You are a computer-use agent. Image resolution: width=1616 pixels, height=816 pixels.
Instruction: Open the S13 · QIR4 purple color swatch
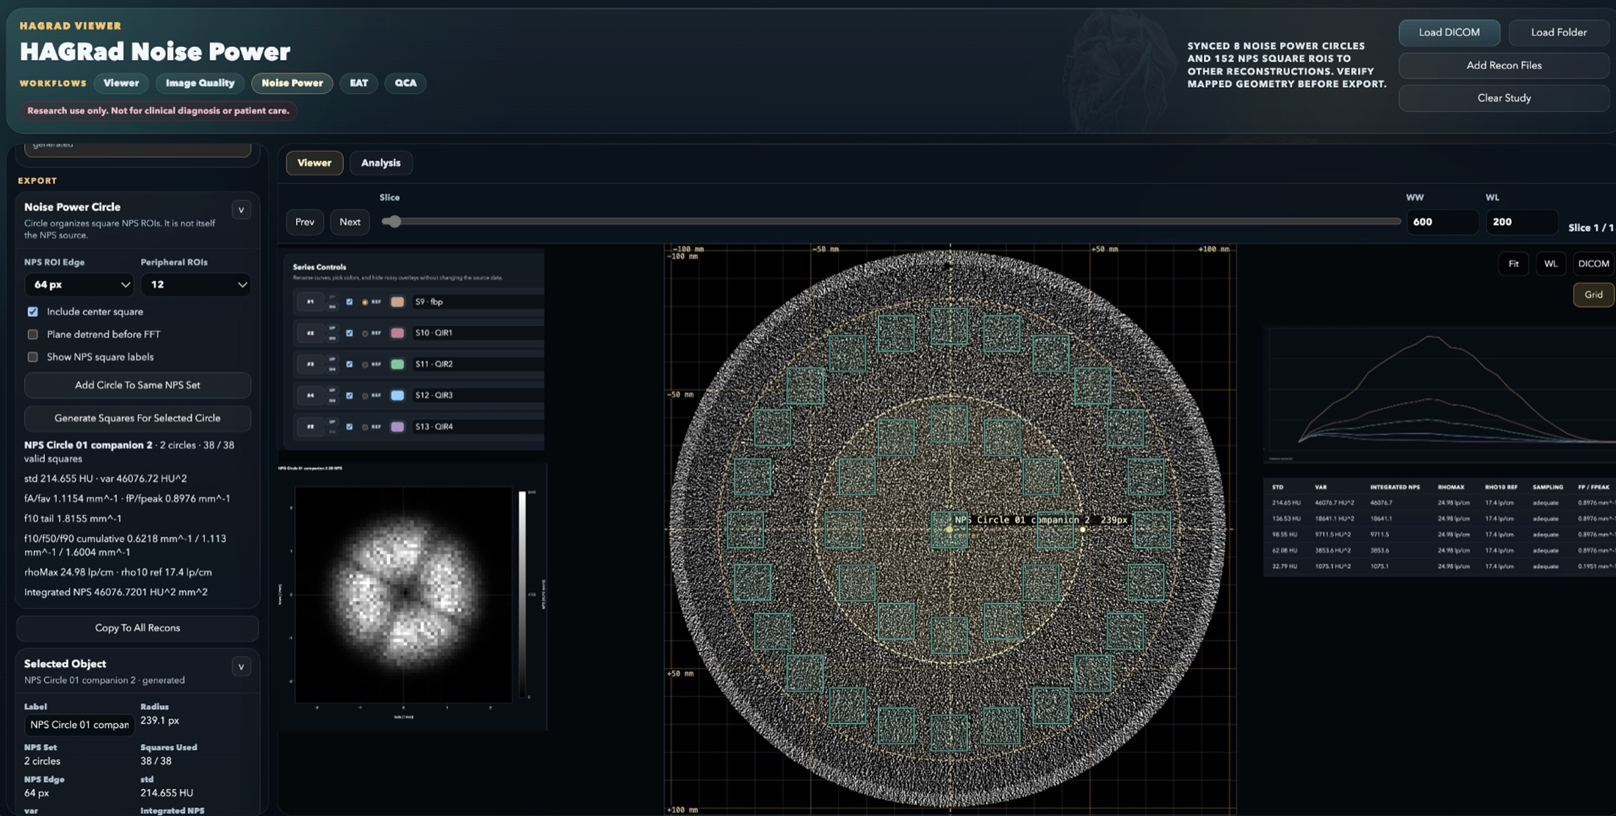pos(397,426)
